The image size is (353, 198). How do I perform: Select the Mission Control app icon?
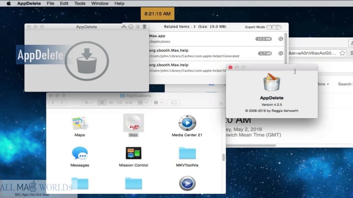coord(133,153)
